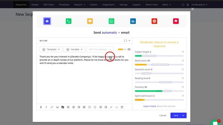Expand the subject variables brackets dropdown

point(127,41)
